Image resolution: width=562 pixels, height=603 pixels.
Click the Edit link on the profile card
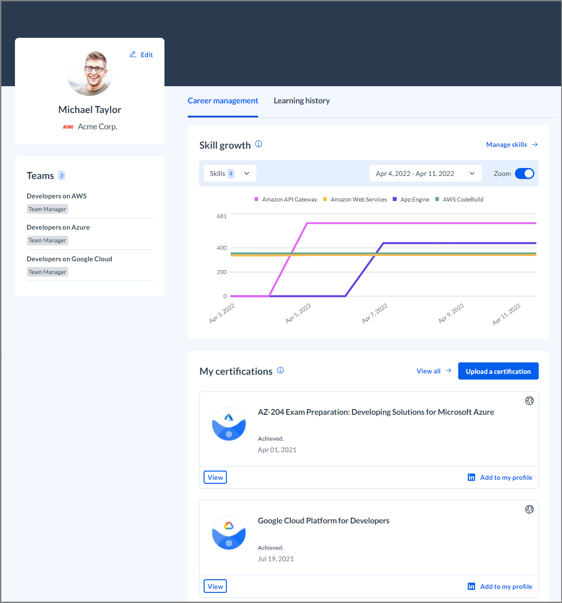pyautogui.click(x=147, y=55)
